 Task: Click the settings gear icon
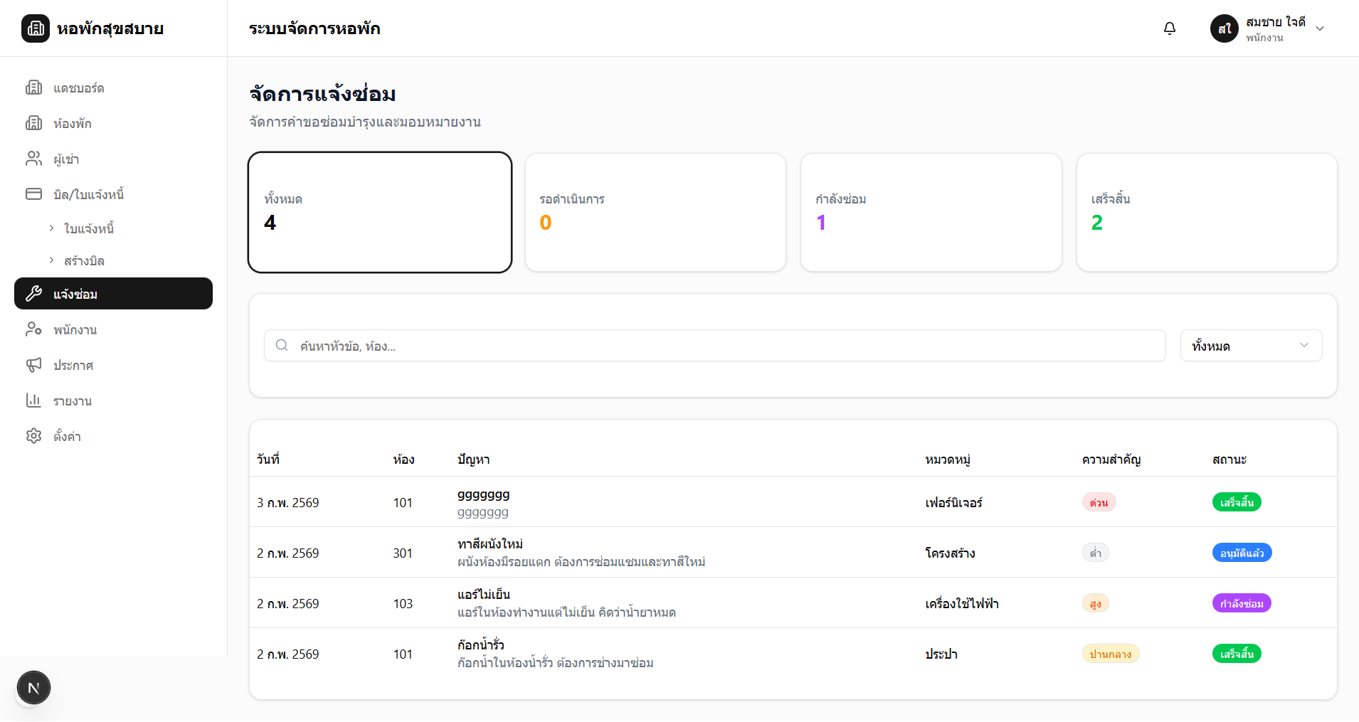coord(33,436)
